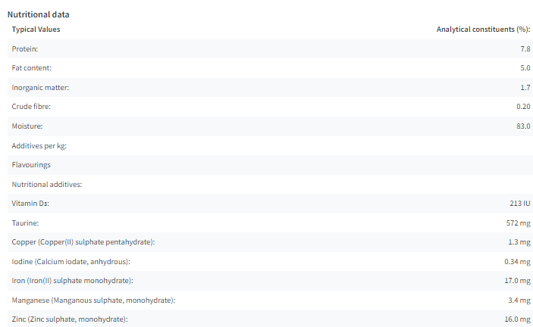Image resolution: width=533 pixels, height=327 pixels.
Task: Click the 'Vitamin D3:' label
Action: click(30, 204)
